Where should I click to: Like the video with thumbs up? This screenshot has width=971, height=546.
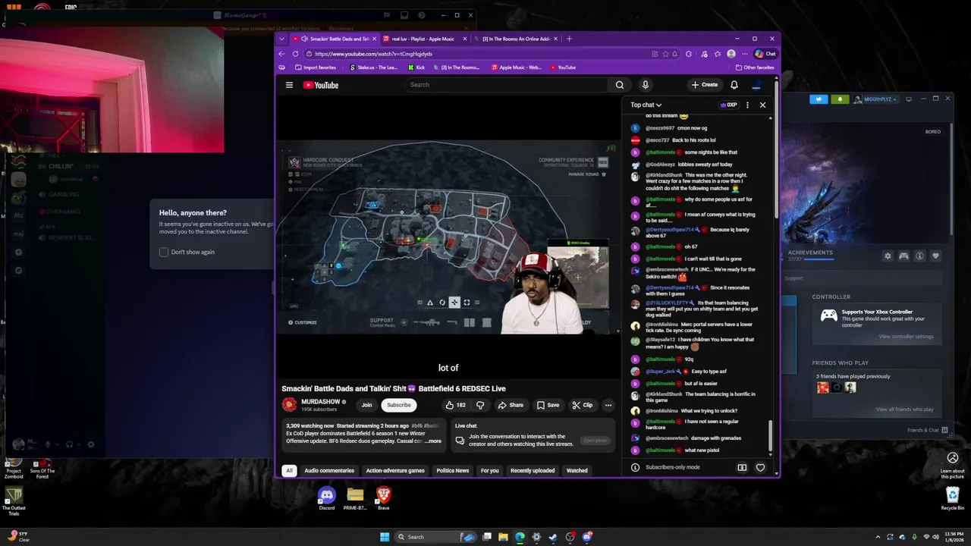point(455,405)
